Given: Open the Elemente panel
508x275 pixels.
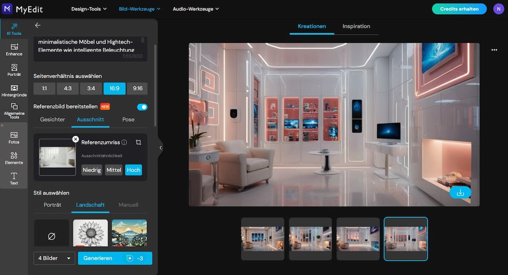Looking at the screenshot, I should pyautogui.click(x=14, y=158).
